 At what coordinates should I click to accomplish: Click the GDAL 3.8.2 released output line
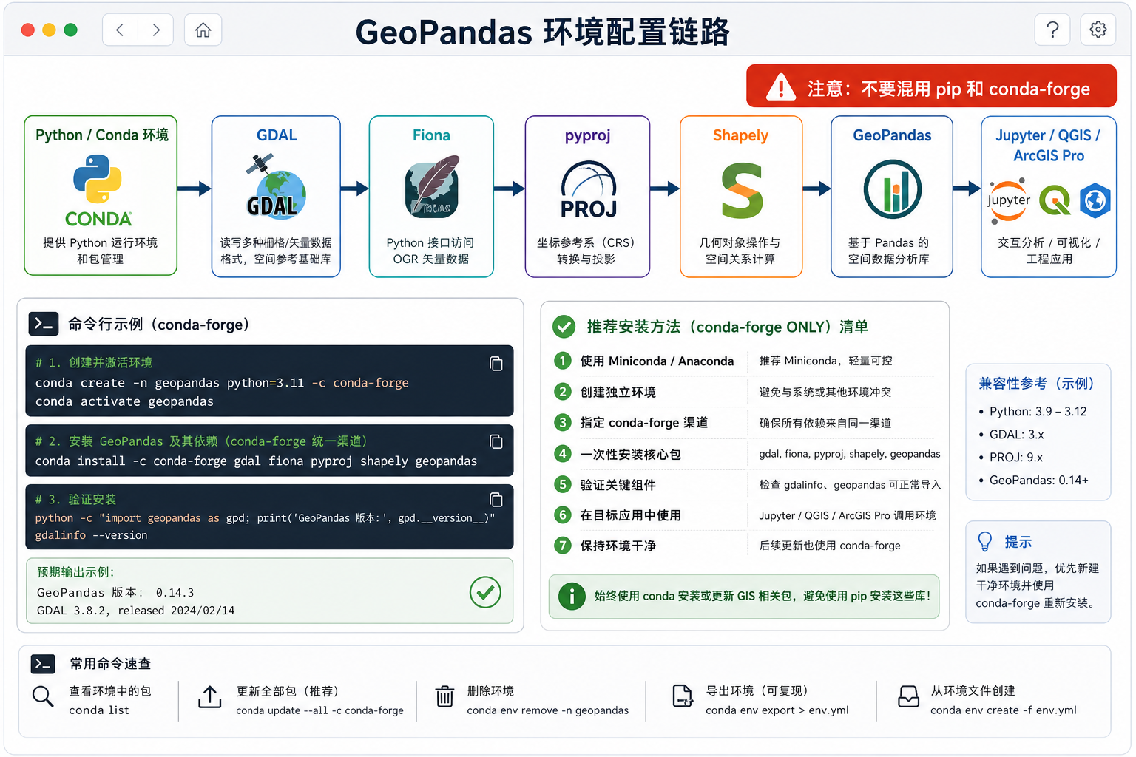pos(136,611)
